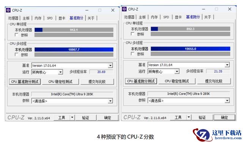This screenshot has width=243, height=142.
Task: Click 验证 button in right window
Action: tap(202, 117)
